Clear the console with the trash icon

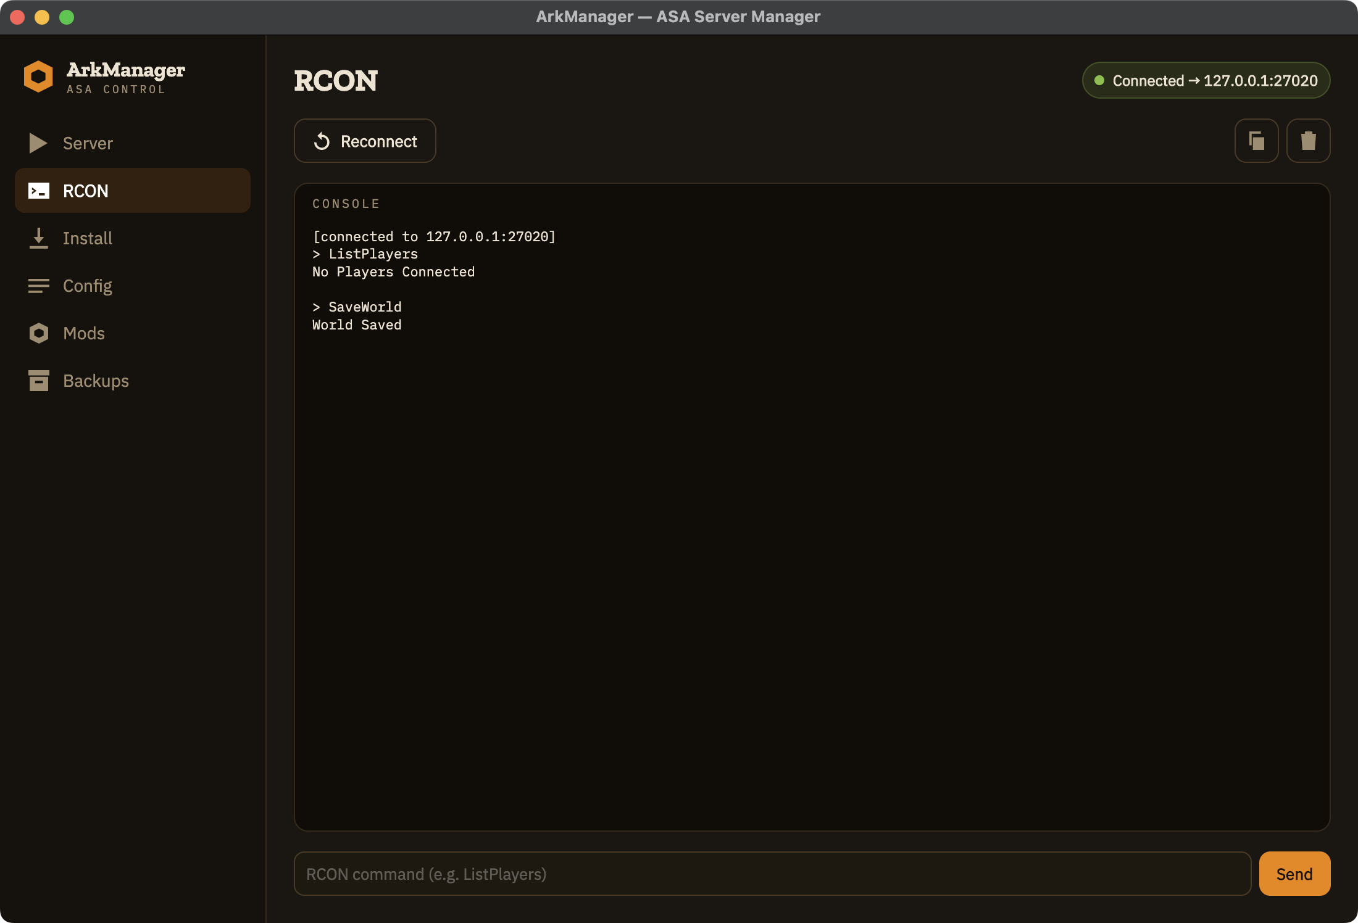click(x=1308, y=141)
